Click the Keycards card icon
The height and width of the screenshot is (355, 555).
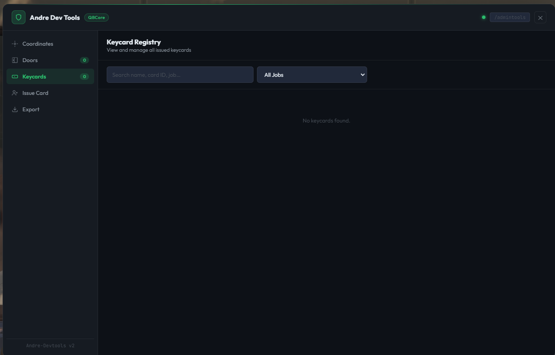point(15,77)
